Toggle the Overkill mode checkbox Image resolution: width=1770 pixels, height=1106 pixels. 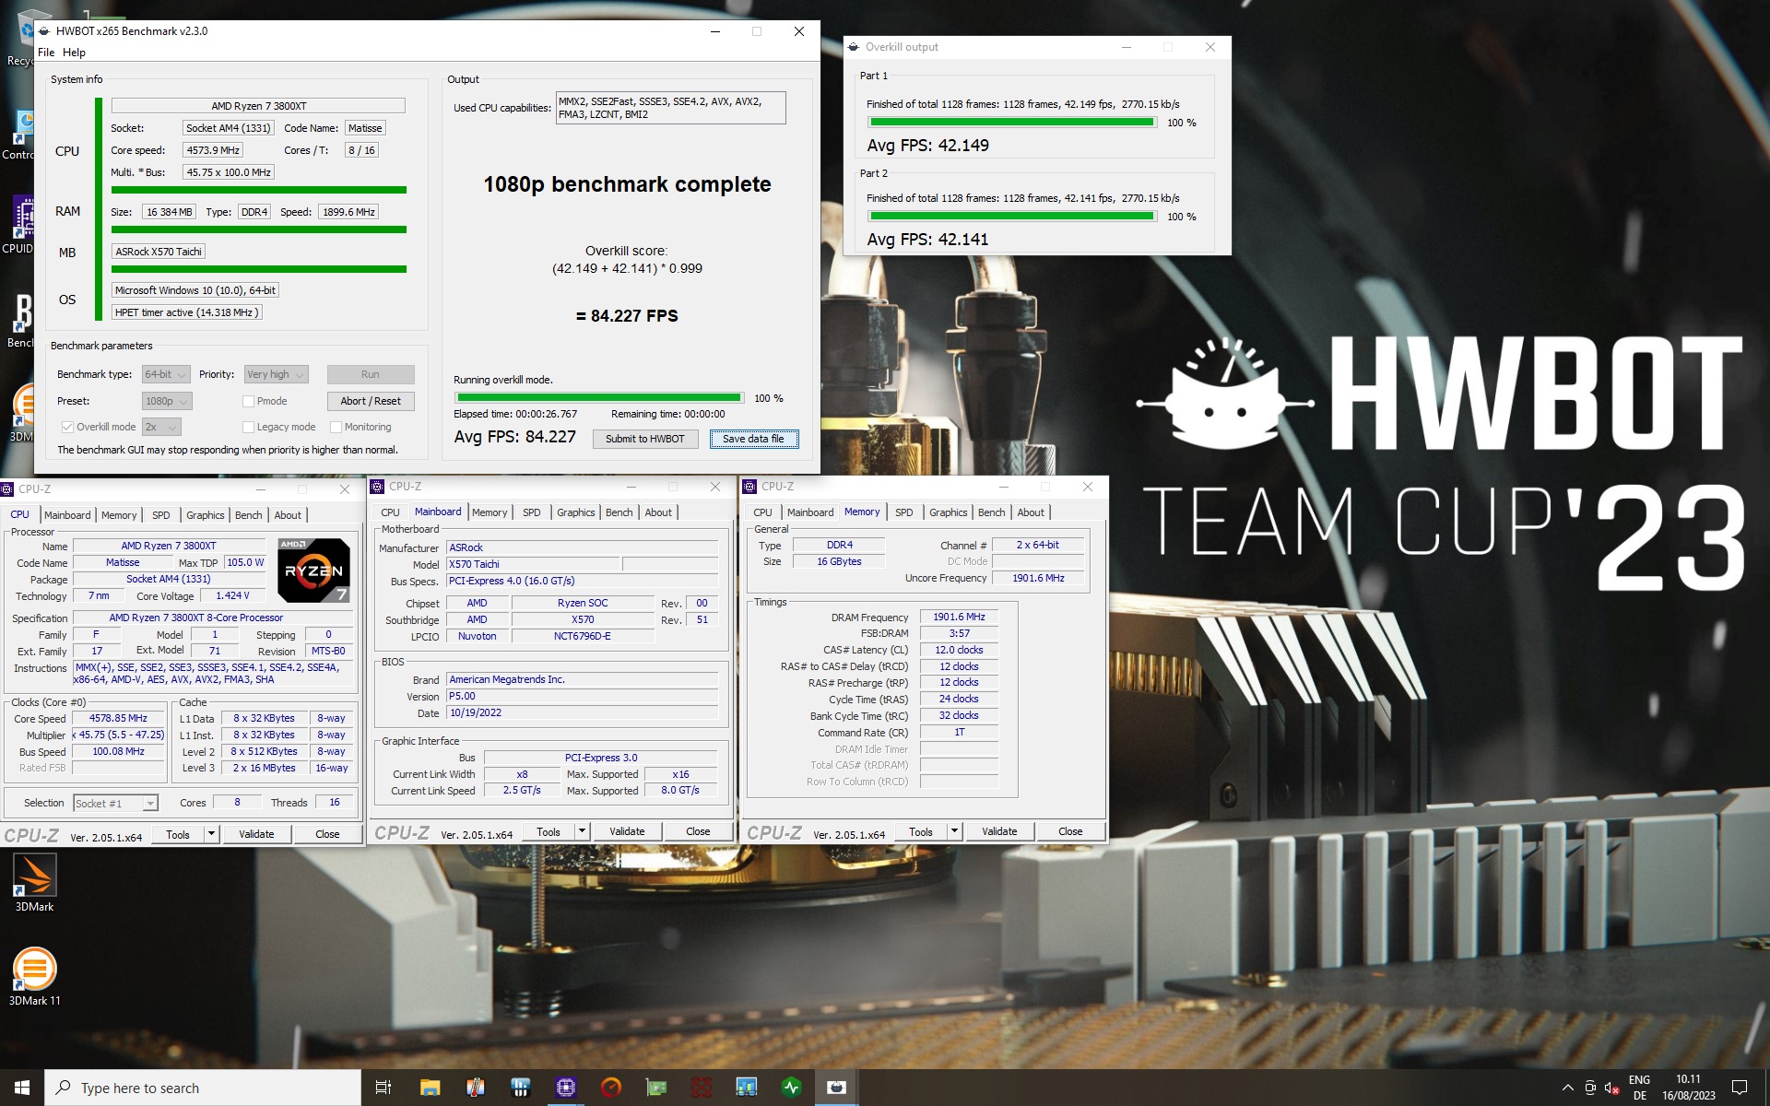(x=67, y=427)
